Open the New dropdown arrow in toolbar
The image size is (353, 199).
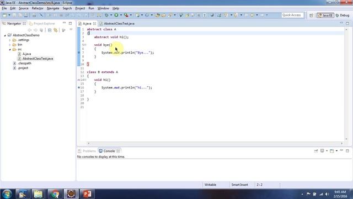(9, 15)
